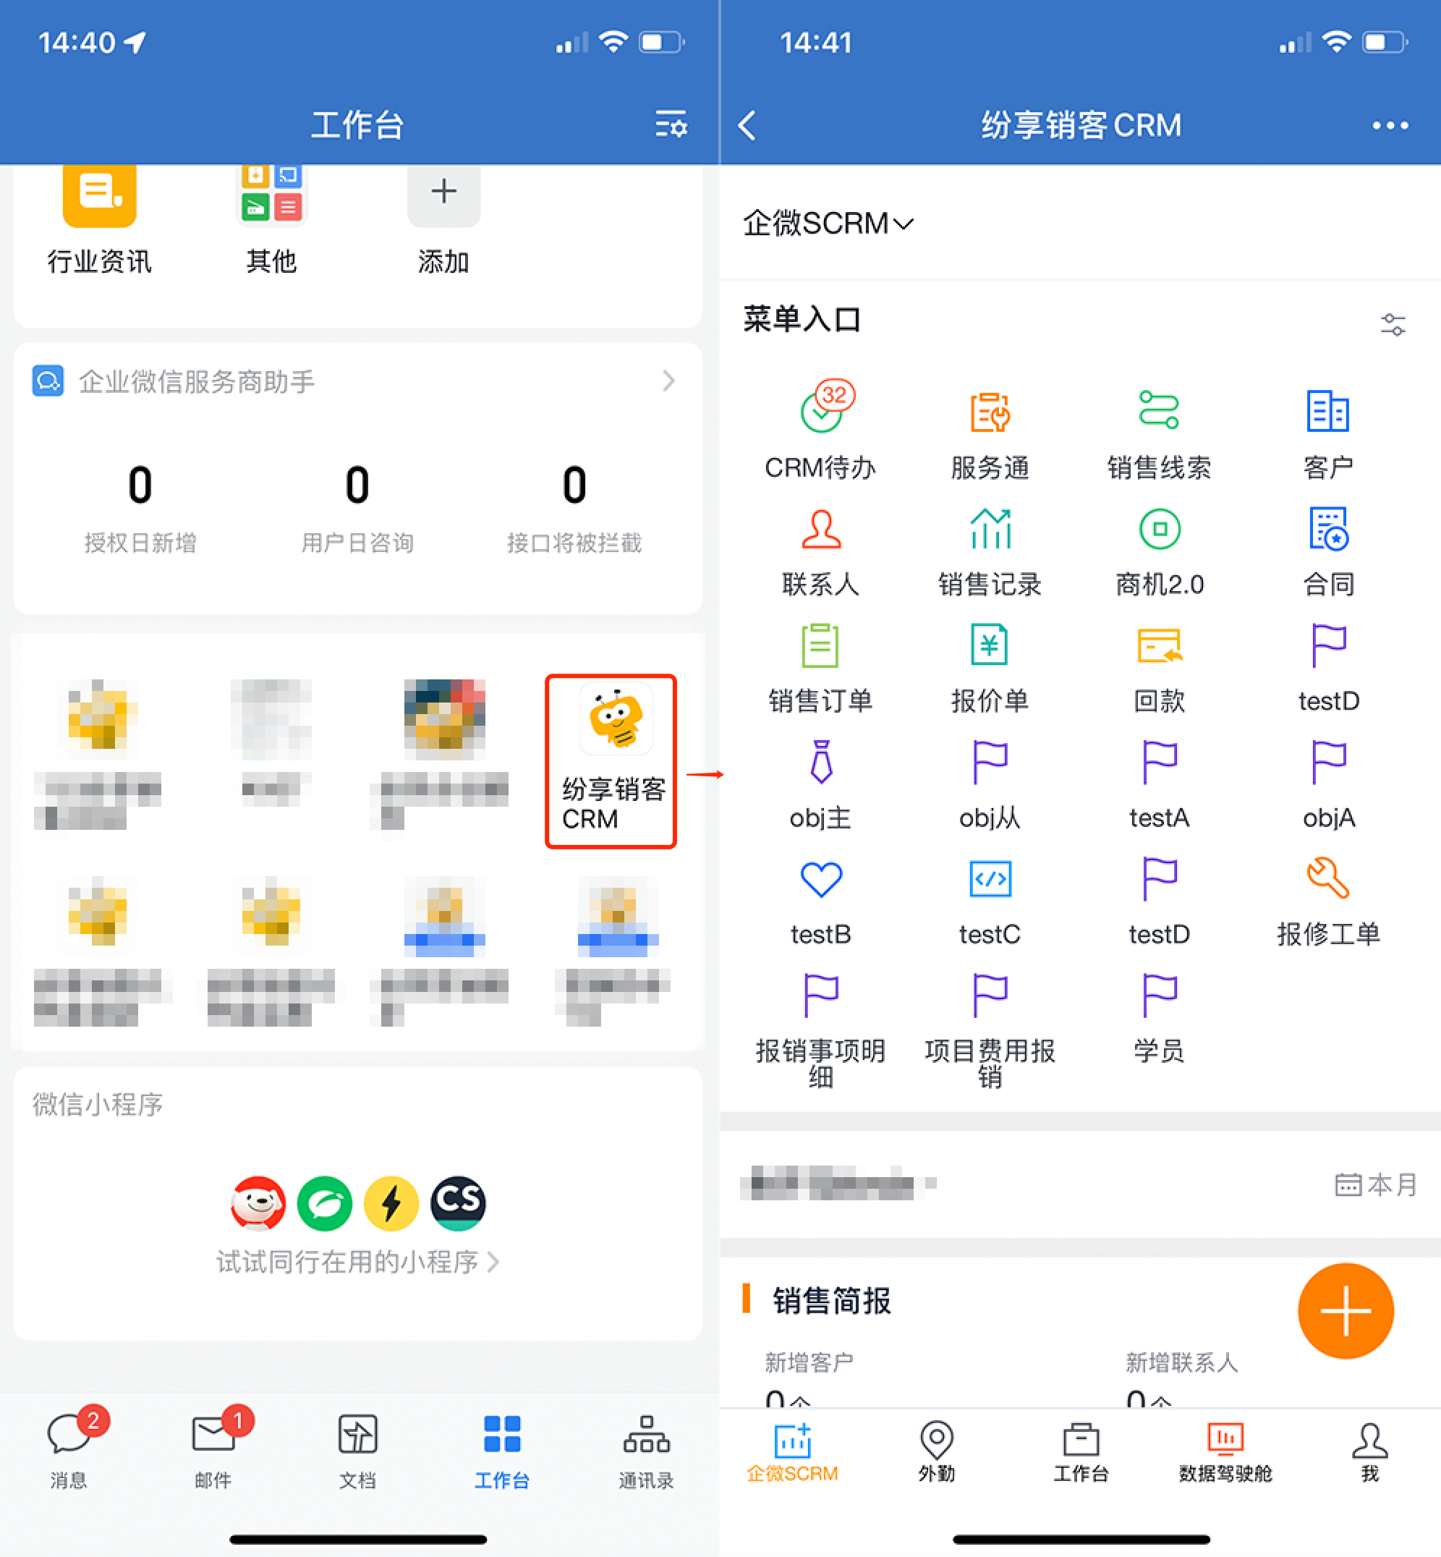Open 销售线索 menu entry
This screenshot has height=1557, width=1441.
click(x=1159, y=435)
